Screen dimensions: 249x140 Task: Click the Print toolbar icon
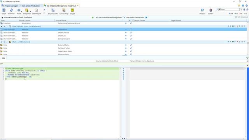click(x=19, y=11)
